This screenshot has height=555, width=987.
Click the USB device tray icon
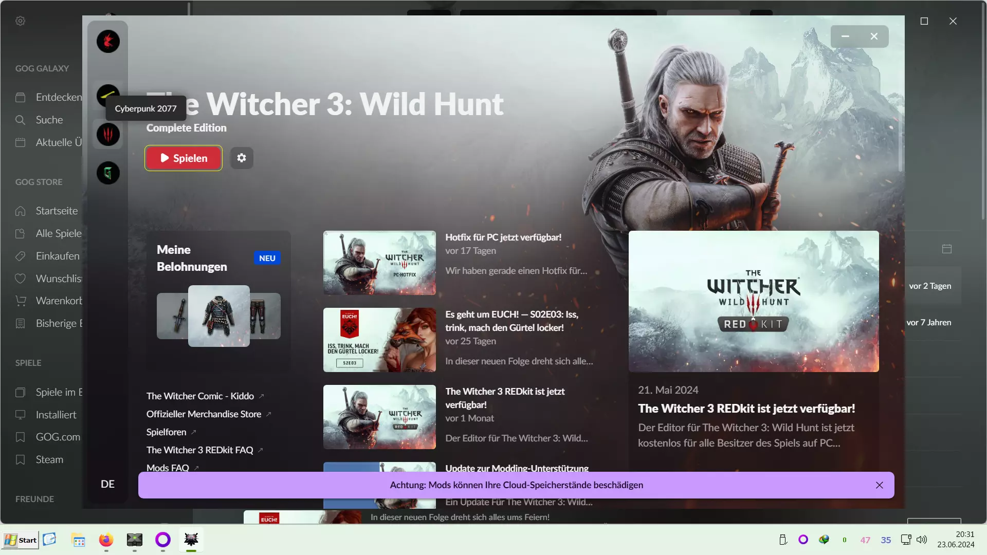(x=783, y=540)
